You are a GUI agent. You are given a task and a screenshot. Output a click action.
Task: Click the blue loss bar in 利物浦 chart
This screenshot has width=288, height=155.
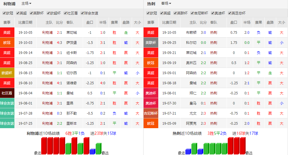(92, 152)
